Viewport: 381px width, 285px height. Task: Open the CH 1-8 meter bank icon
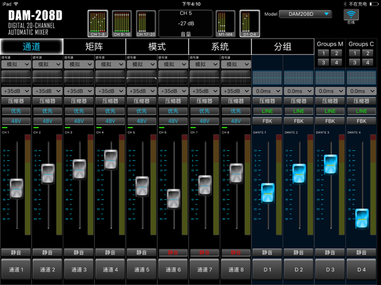pyautogui.click(x=98, y=24)
